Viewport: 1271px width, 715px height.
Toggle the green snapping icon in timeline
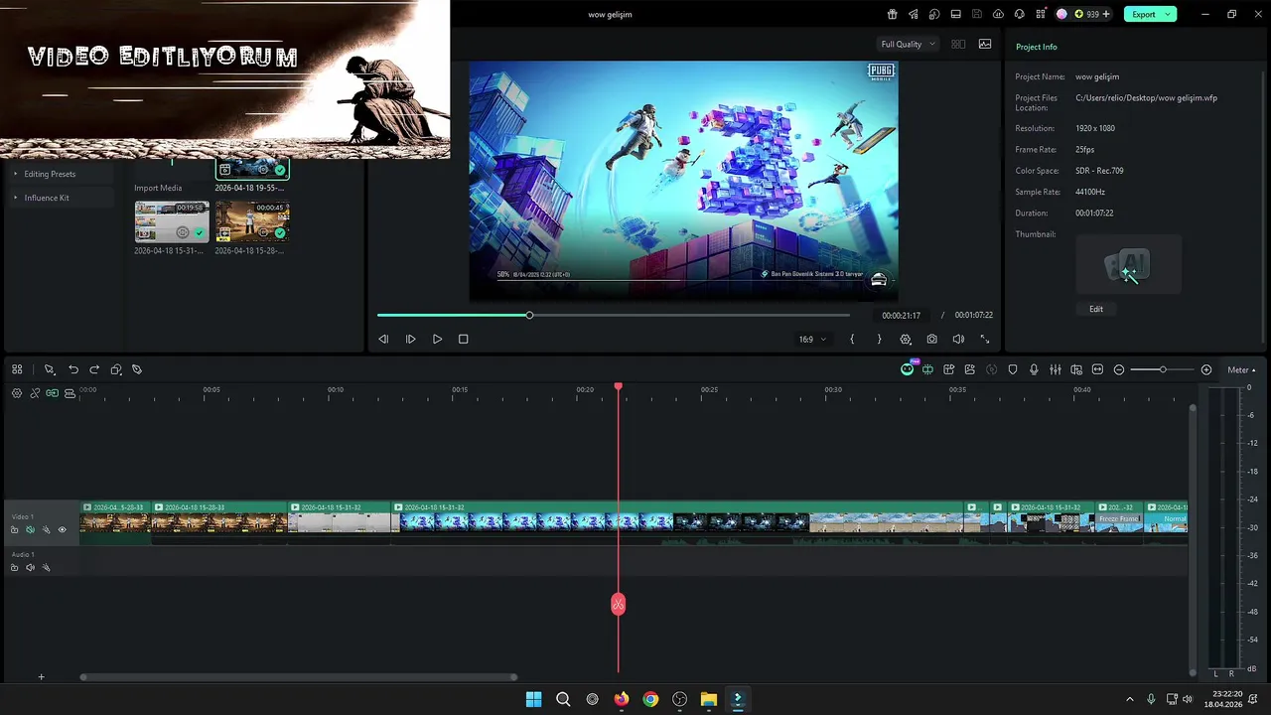point(52,393)
